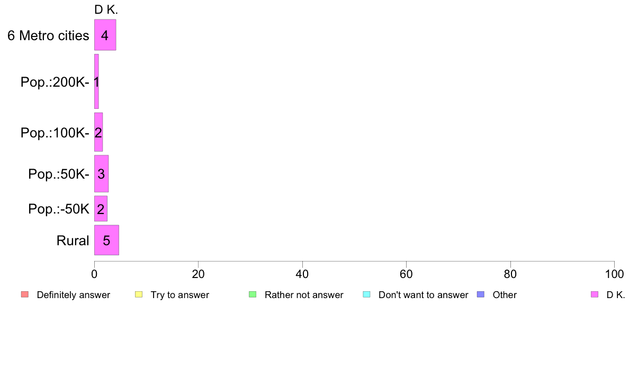Select the Pop.:50K- bar showing 3
Screen dimensions: 629x389
101,173
